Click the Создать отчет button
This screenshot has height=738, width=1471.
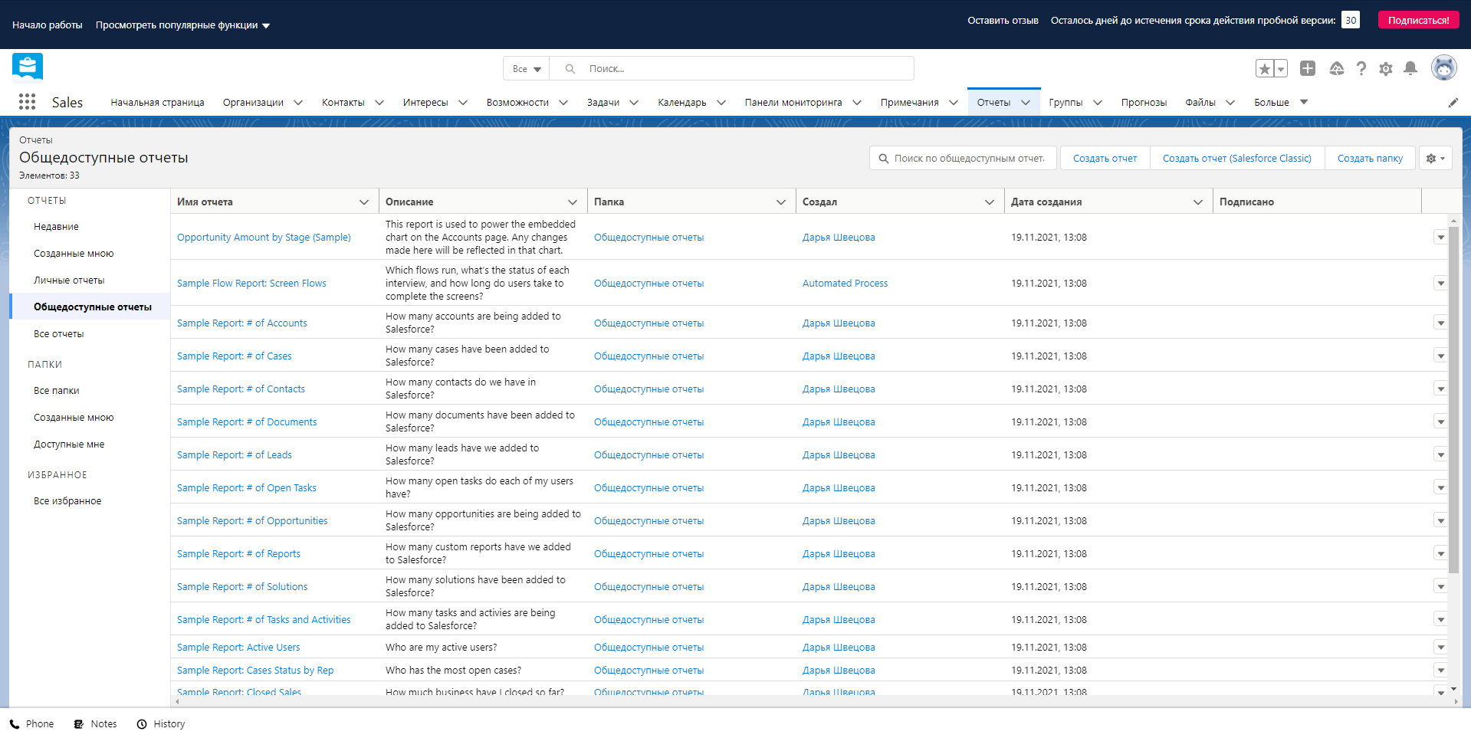pyautogui.click(x=1105, y=159)
